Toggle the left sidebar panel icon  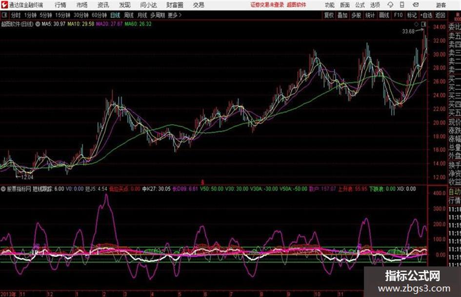(4, 15)
